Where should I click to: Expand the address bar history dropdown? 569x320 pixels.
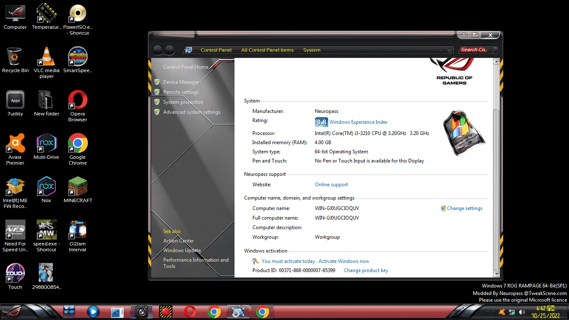441,50
